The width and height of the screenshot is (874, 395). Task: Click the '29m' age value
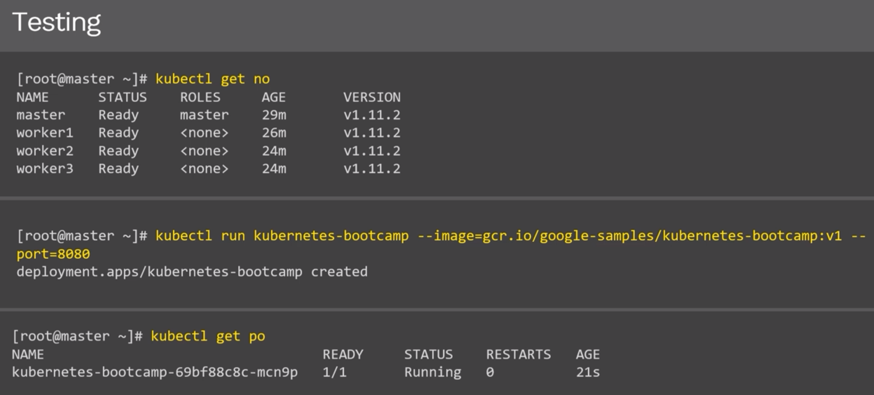(x=274, y=115)
